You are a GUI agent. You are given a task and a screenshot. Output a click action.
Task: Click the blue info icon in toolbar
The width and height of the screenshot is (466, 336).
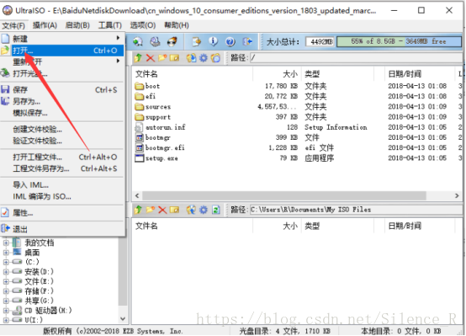[x=213, y=41]
